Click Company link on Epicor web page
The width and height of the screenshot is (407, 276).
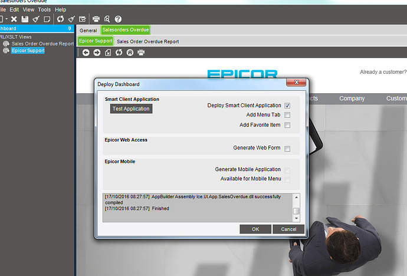pyautogui.click(x=352, y=98)
